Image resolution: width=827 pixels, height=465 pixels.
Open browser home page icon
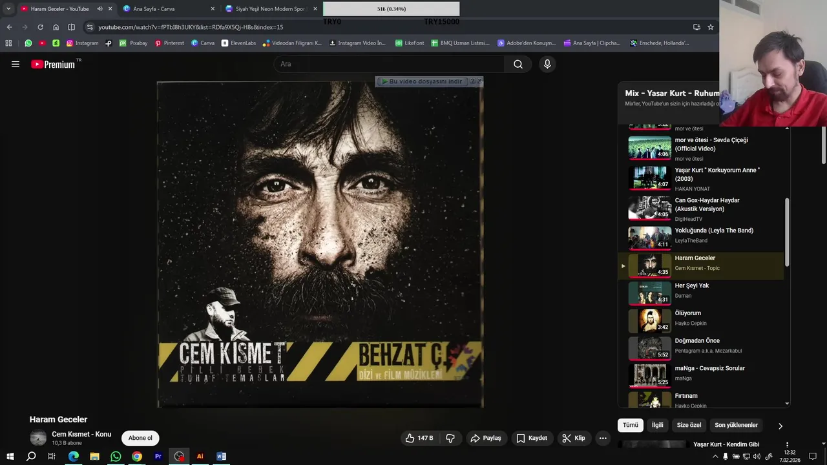click(x=56, y=27)
